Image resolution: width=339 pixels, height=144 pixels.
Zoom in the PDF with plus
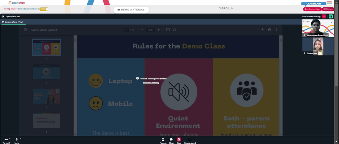(x=158, y=30)
